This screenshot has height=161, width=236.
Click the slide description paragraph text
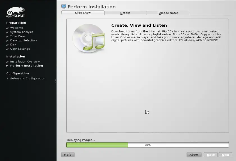tap(166, 36)
